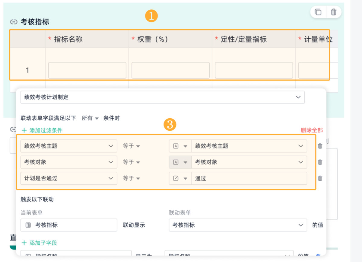Delete the 考核对象 filter condition row
The height and width of the screenshot is (262, 362).
point(320,162)
